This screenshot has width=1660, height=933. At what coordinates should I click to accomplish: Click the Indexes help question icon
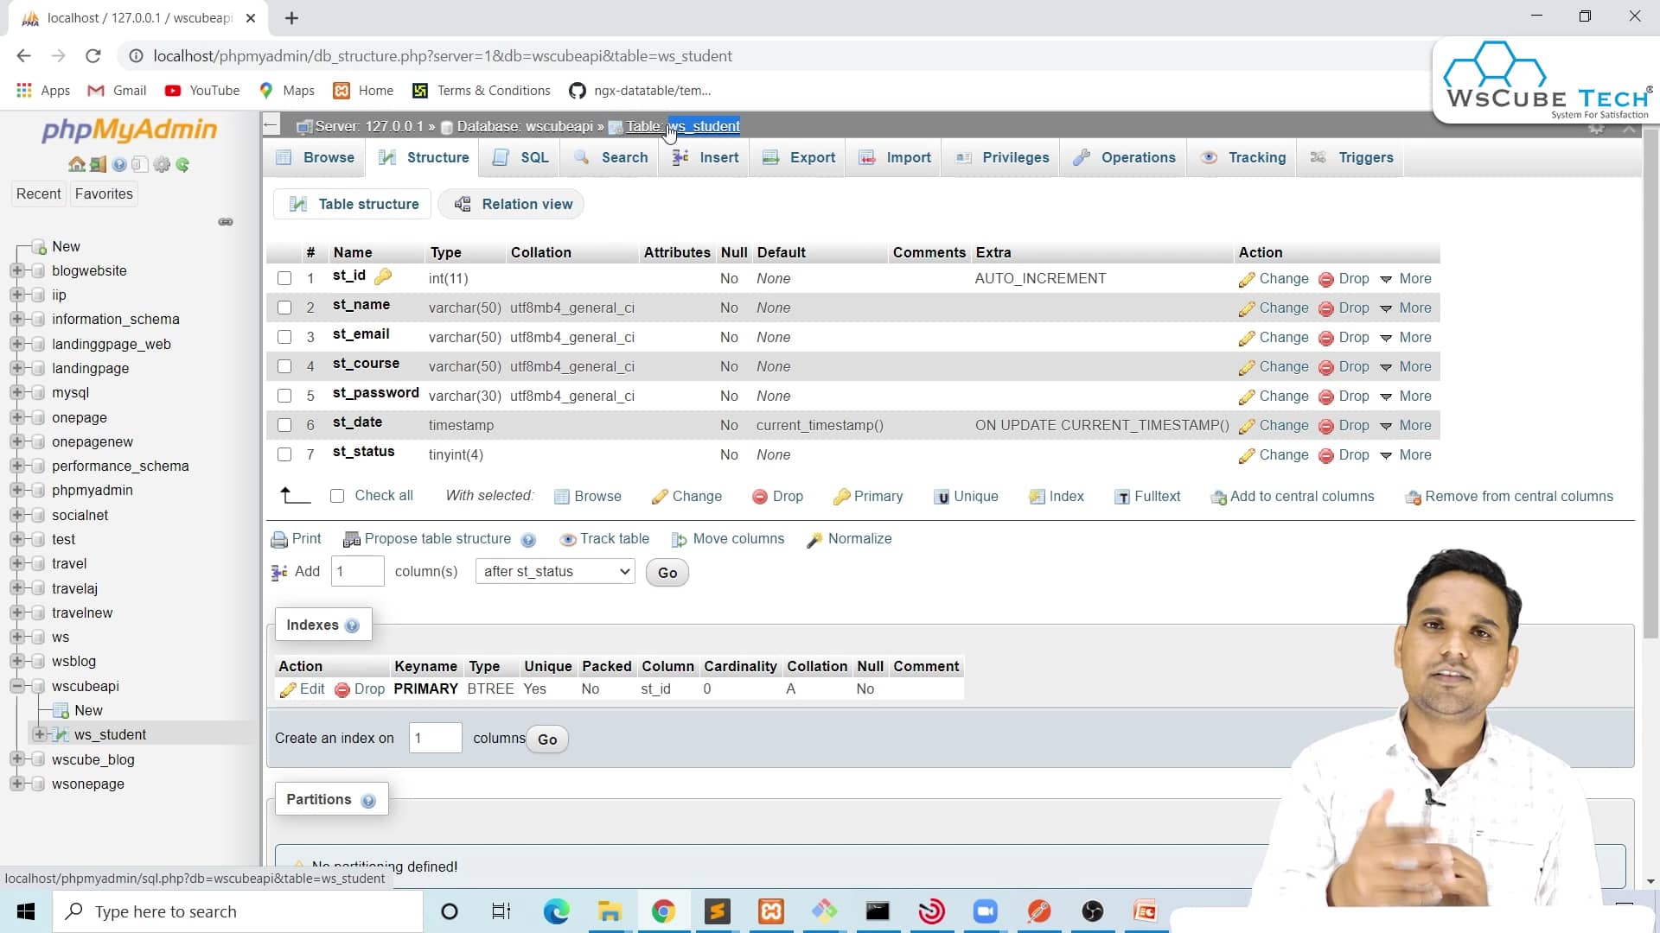352,626
